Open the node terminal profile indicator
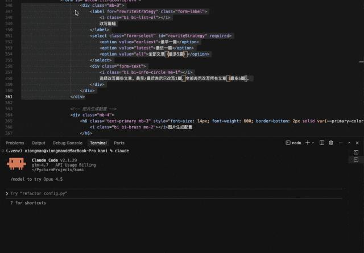 [x=293, y=143]
